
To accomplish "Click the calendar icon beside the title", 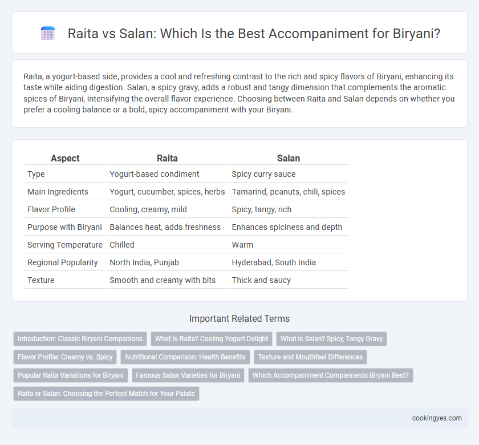I will coord(48,33).
